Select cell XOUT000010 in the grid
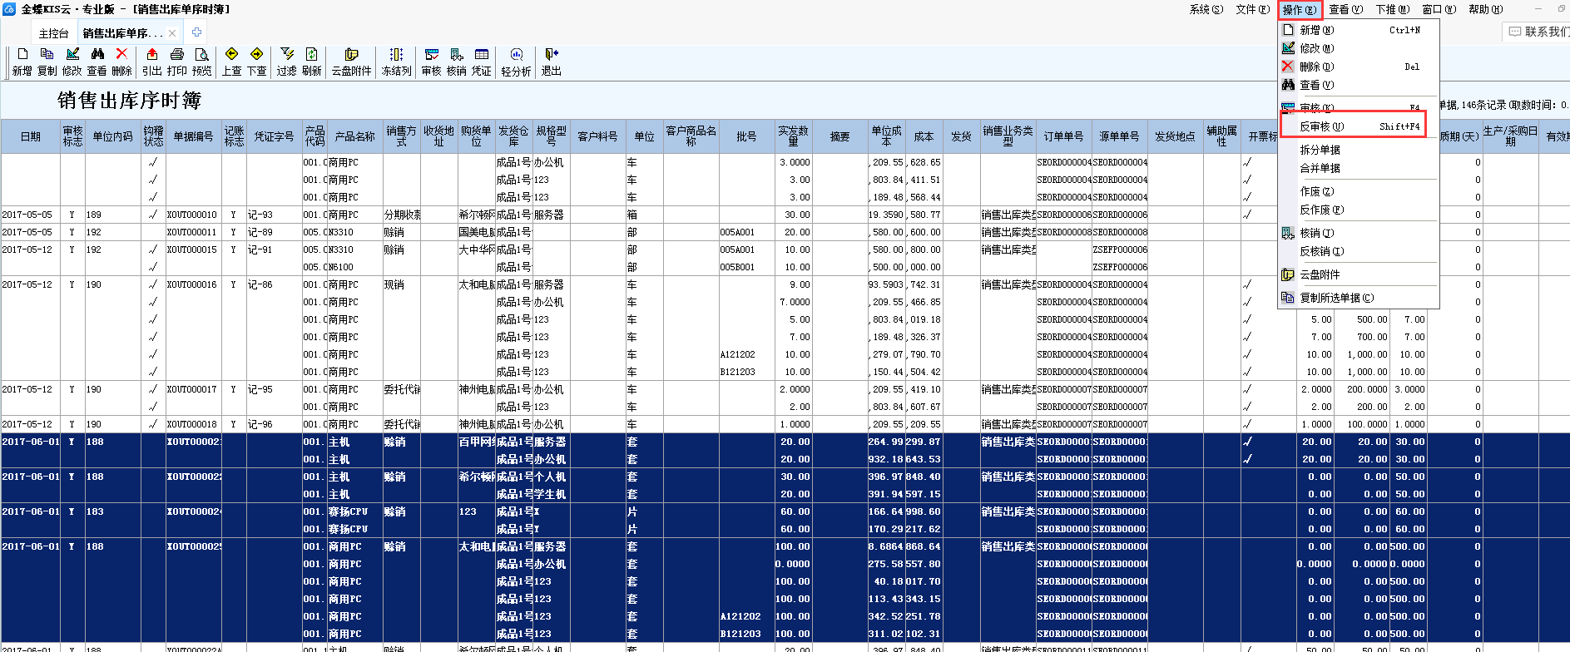This screenshot has width=1570, height=652. tap(192, 215)
